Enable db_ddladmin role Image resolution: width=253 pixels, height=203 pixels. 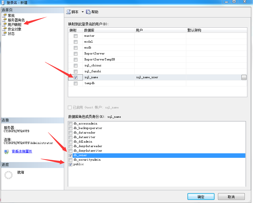coord(70,142)
